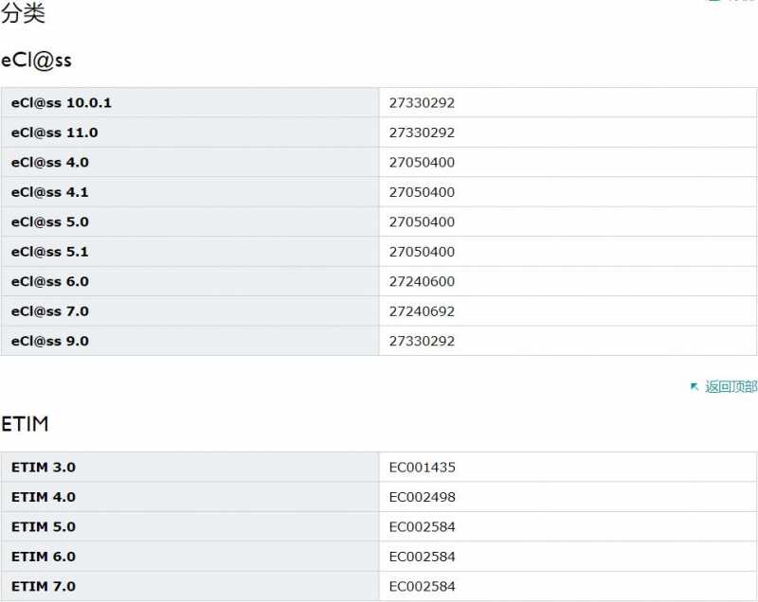Viewport: 758px width, 602px height.
Task: Select value 27050400 in the eCl@ss 5.0 row
Action: [422, 222]
